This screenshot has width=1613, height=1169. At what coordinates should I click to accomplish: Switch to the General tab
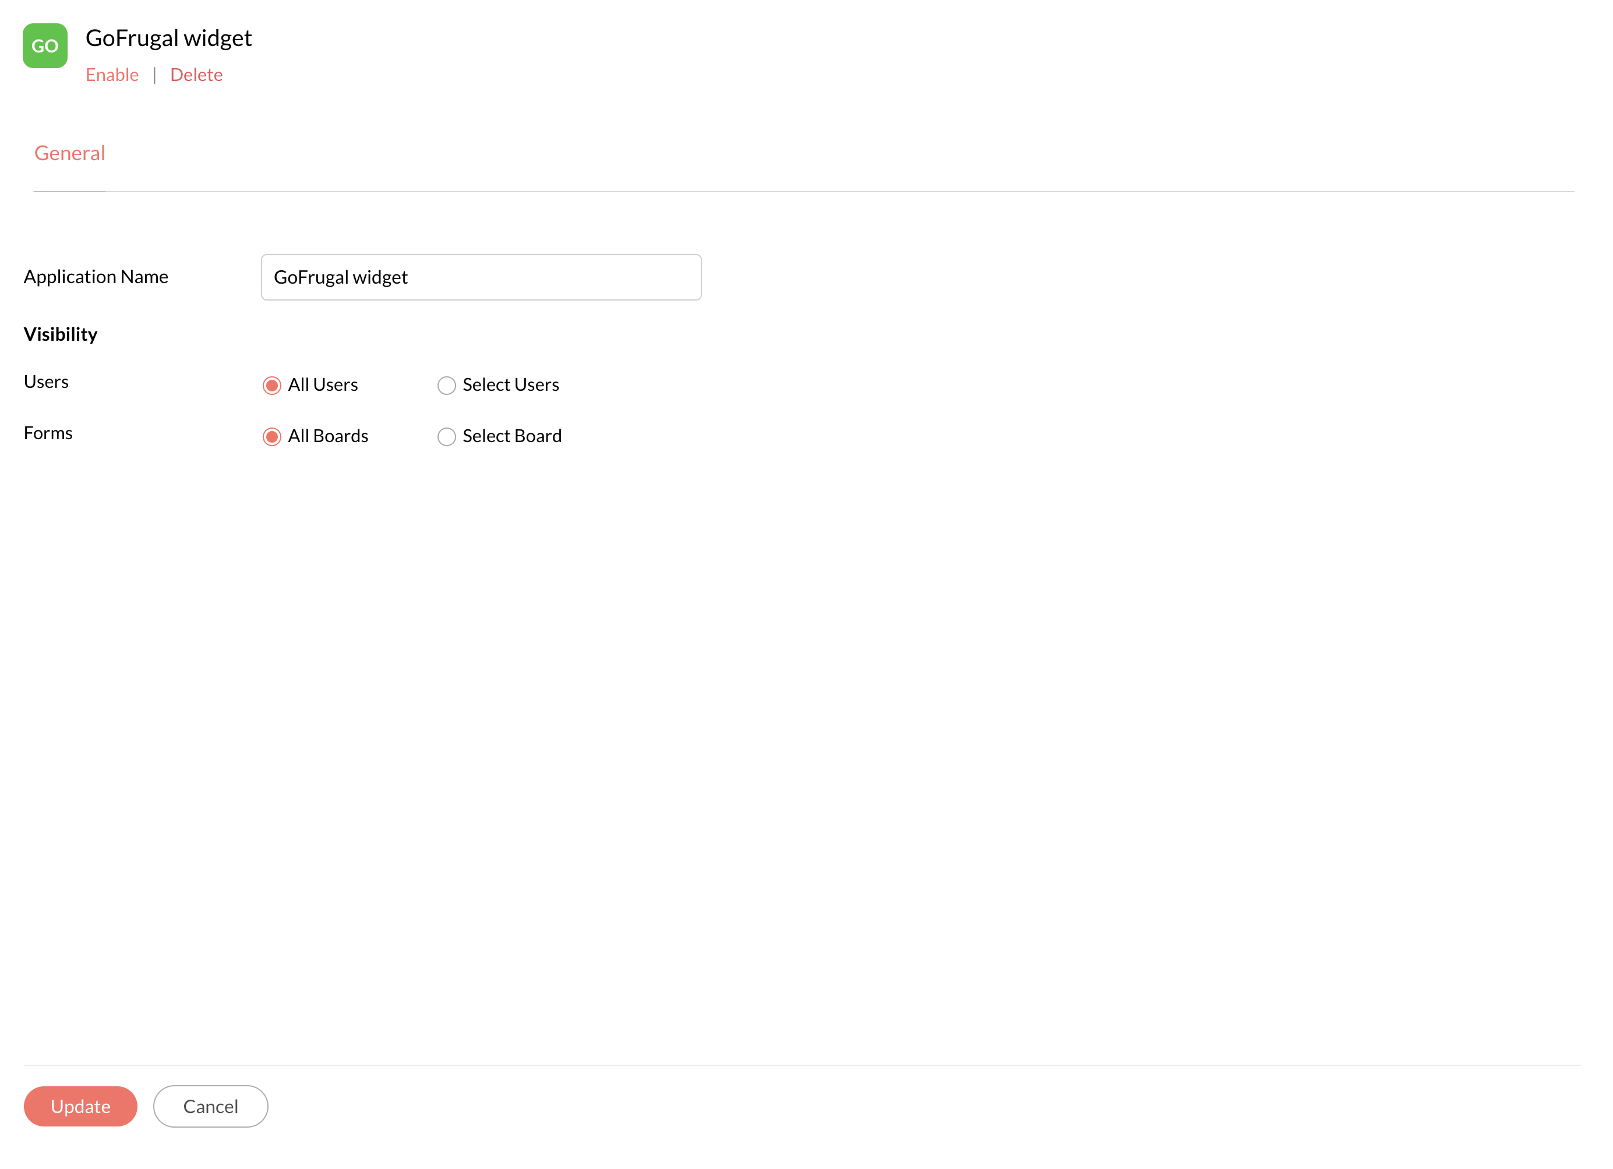pyautogui.click(x=70, y=153)
